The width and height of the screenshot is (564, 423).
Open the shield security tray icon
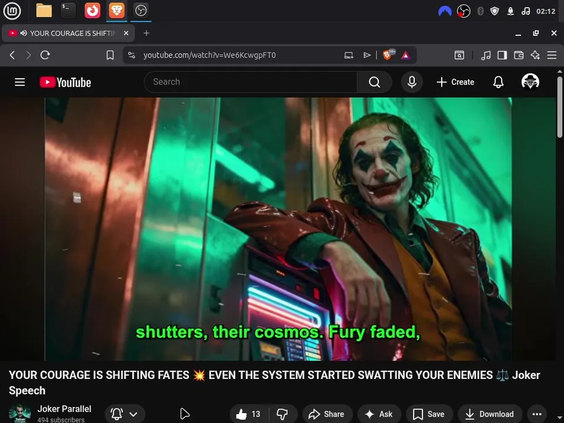pos(495,11)
